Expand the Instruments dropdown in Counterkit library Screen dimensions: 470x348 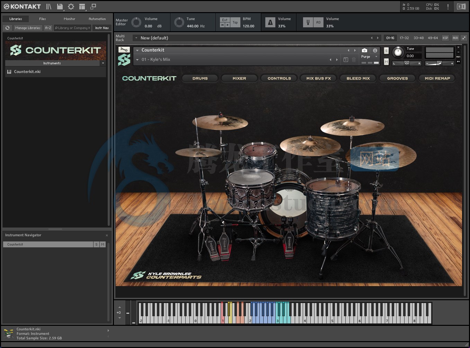[x=103, y=63]
